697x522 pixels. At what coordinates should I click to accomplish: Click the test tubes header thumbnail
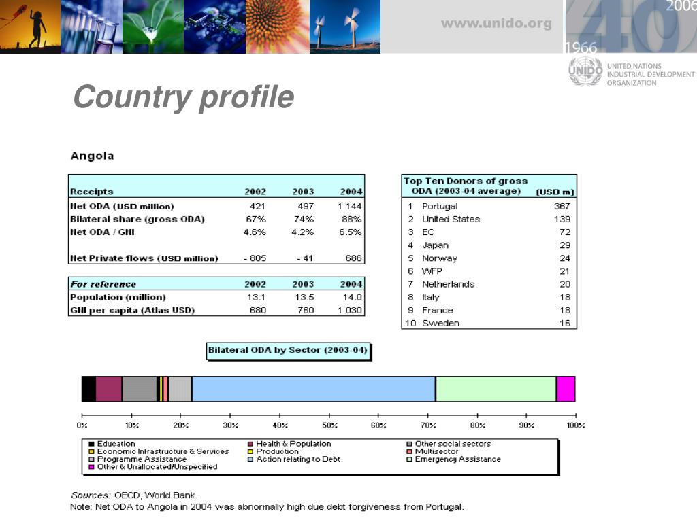click(x=92, y=27)
